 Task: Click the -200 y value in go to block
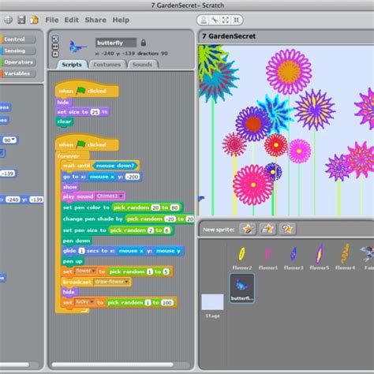click(133, 177)
